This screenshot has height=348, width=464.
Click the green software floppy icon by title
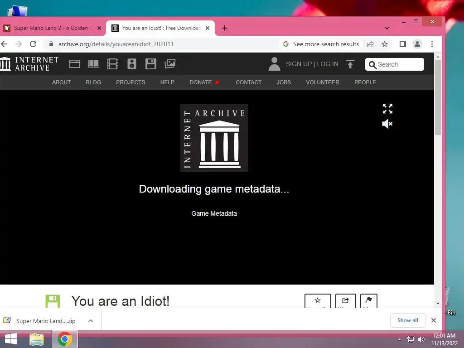(53, 301)
